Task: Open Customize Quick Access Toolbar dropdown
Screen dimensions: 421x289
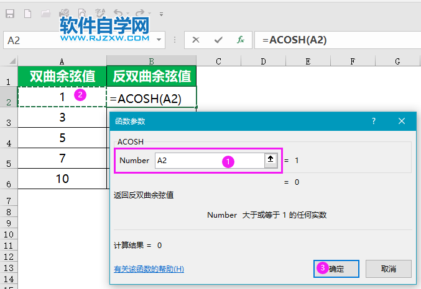Action: [161, 13]
